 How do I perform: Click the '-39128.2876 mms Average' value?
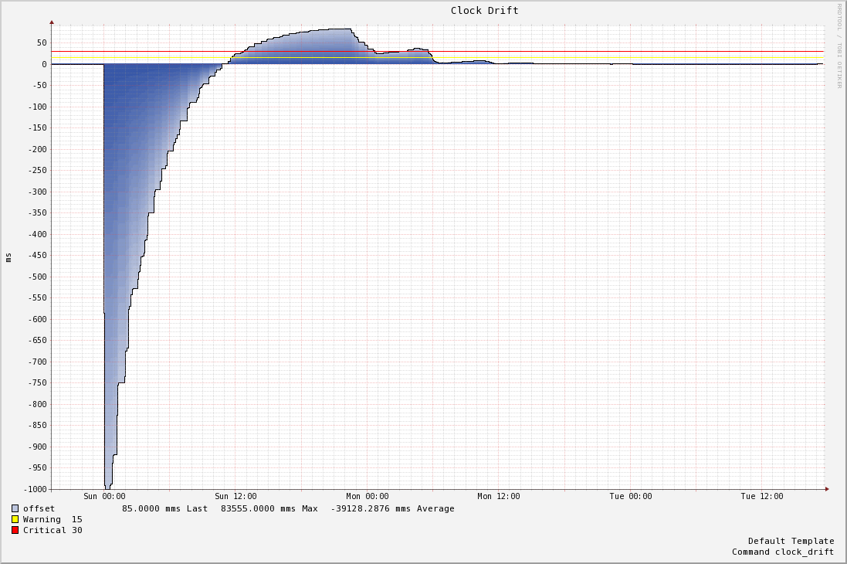(x=393, y=508)
